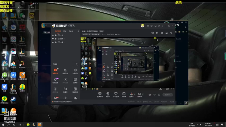The image size is (226, 127).
Task: Hide the 全屏 1 layer
Action: tap(53, 42)
